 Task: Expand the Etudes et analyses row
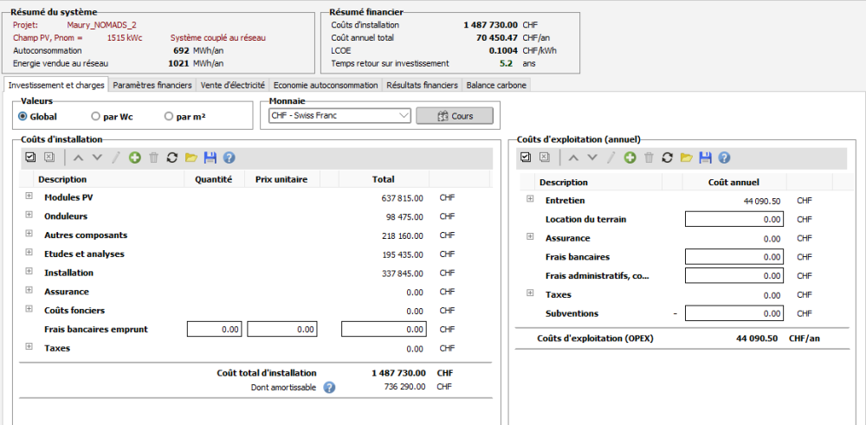(29, 253)
